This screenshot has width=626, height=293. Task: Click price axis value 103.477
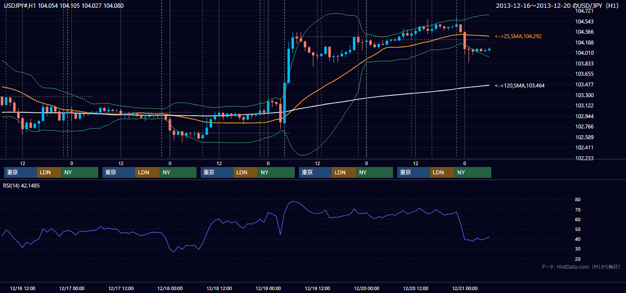tap(585, 84)
